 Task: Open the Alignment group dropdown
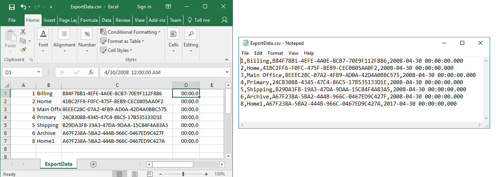64,41
